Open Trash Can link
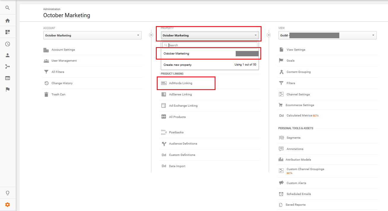The image size is (388, 211). [58, 95]
